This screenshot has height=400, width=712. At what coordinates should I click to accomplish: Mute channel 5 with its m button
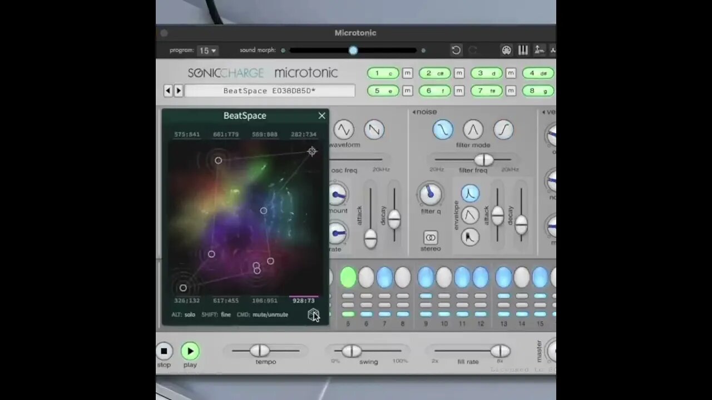[408, 91]
